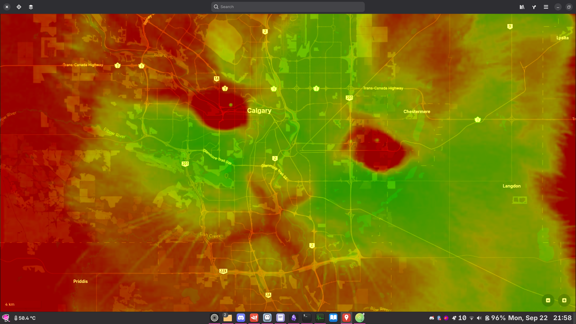The height and width of the screenshot is (324, 576).
Task: Click the locate-me position button
Action: [19, 7]
